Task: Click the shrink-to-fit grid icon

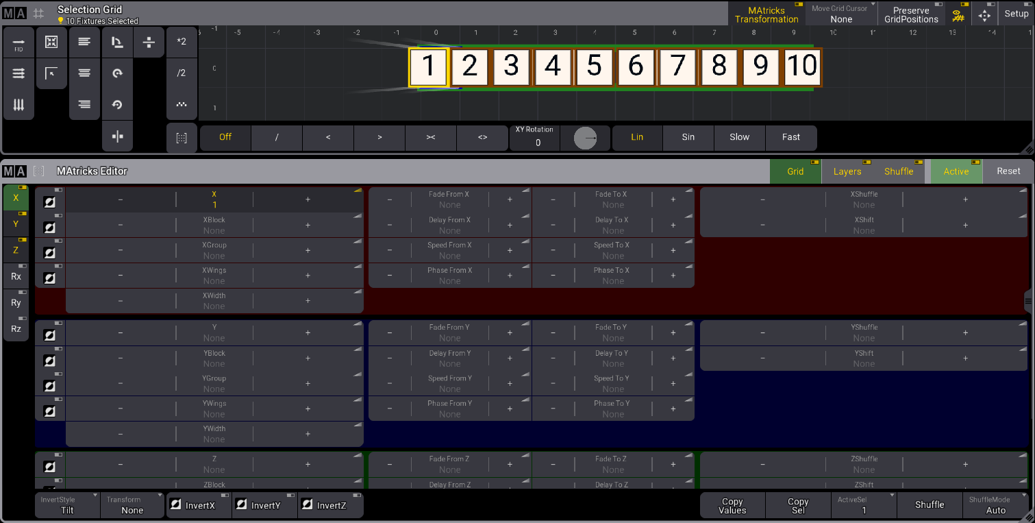Action: [x=51, y=42]
